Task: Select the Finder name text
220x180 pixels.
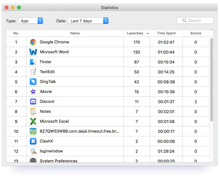Action: (46, 62)
